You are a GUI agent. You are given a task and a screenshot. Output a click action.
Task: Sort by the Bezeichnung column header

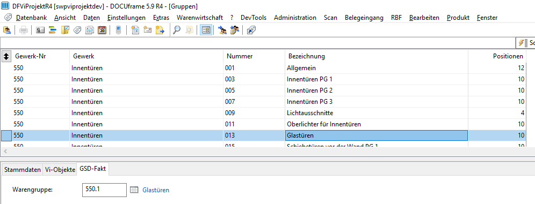click(x=377, y=56)
